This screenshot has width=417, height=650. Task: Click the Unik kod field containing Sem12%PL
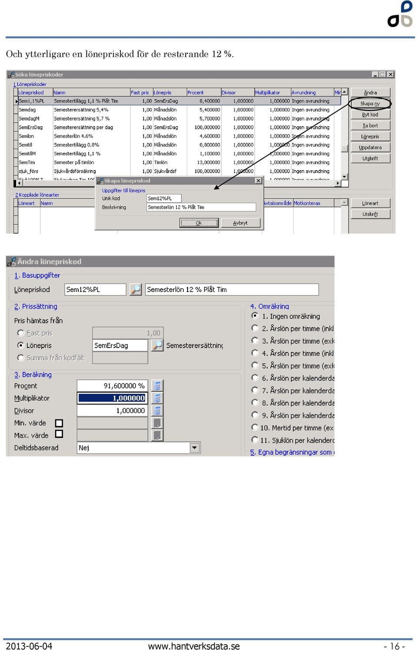(x=164, y=198)
